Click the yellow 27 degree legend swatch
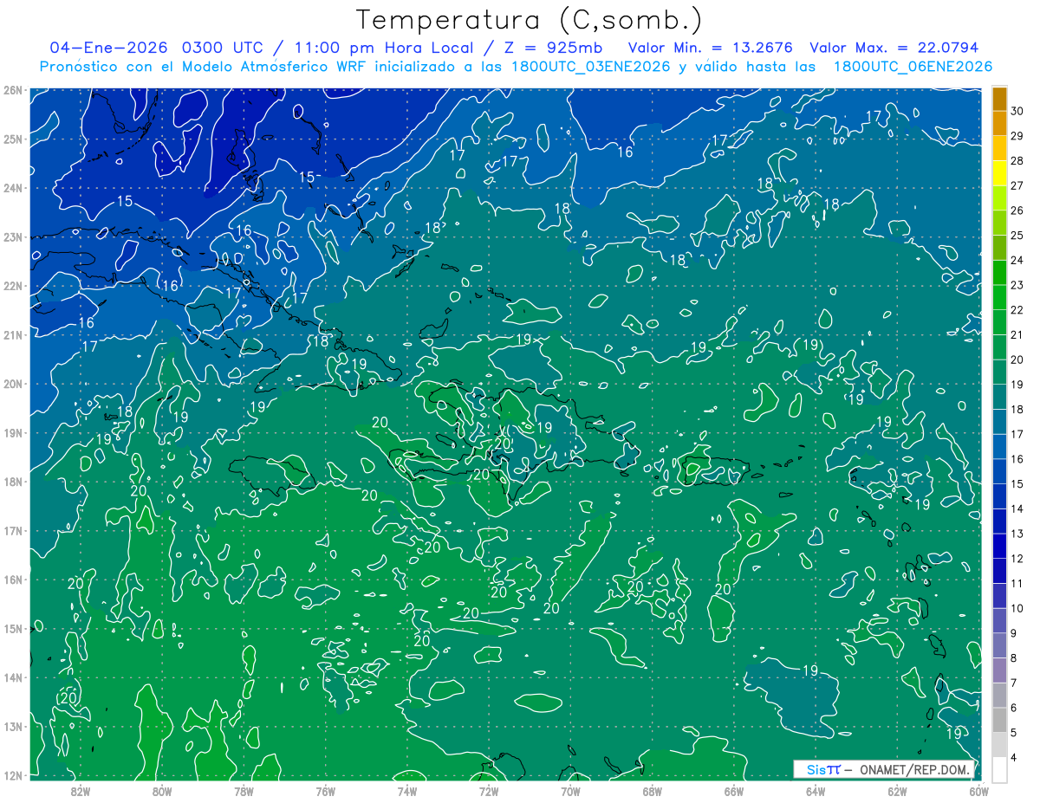 999,172
